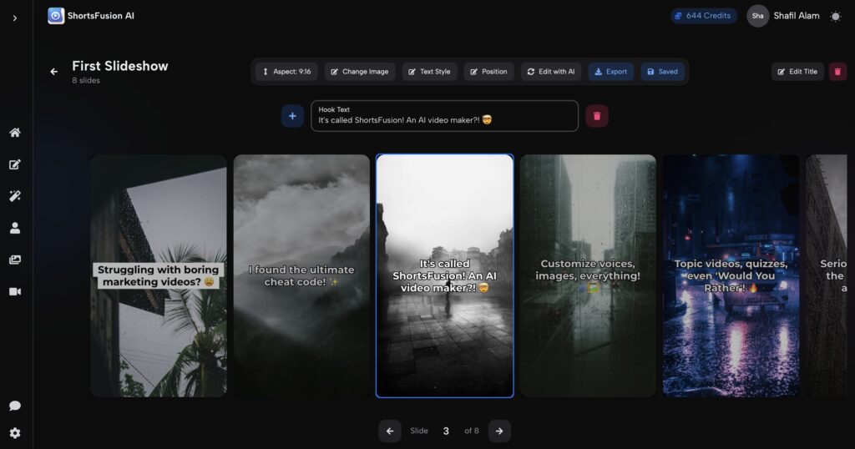Add a slide with the blue plus button

(292, 116)
